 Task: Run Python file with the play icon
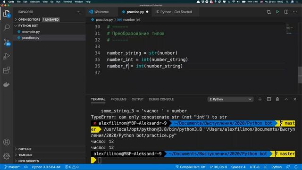(x=277, y=12)
